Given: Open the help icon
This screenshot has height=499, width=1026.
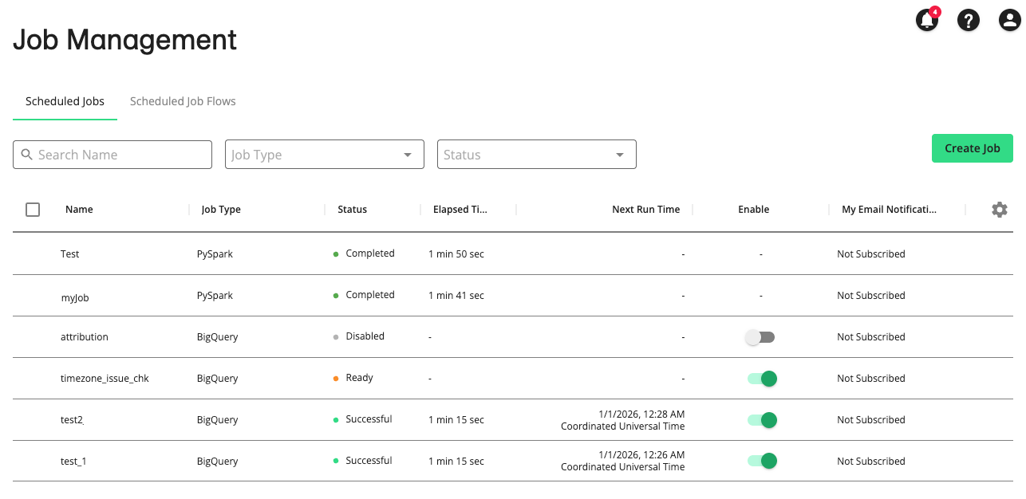Looking at the screenshot, I should point(968,20).
